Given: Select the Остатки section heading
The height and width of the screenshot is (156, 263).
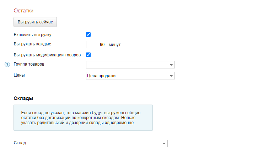Looking at the screenshot, I should tap(23, 11).
